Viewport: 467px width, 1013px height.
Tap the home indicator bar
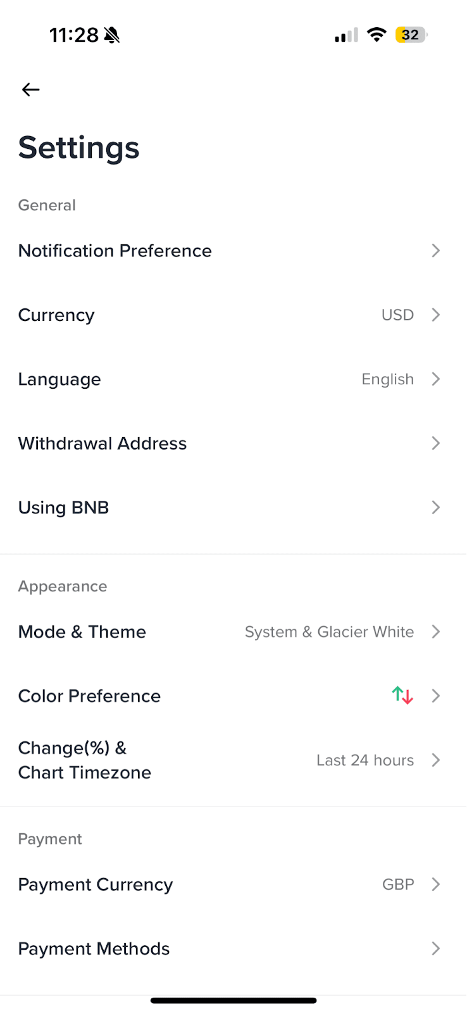point(233,1000)
